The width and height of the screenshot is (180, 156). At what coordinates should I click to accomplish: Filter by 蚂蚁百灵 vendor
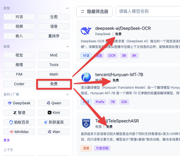[19, 122]
